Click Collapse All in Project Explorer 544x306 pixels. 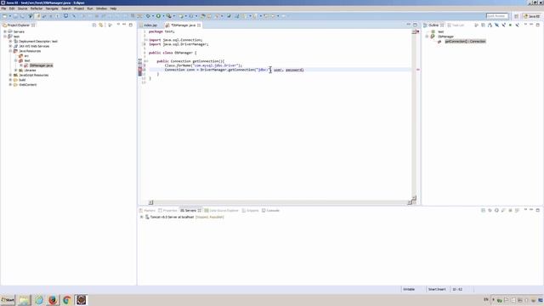[94, 25]
